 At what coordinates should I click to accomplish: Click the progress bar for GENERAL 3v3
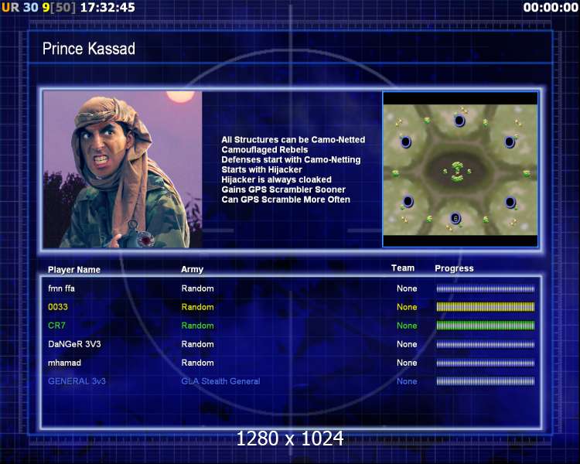(x=486, y=381)
